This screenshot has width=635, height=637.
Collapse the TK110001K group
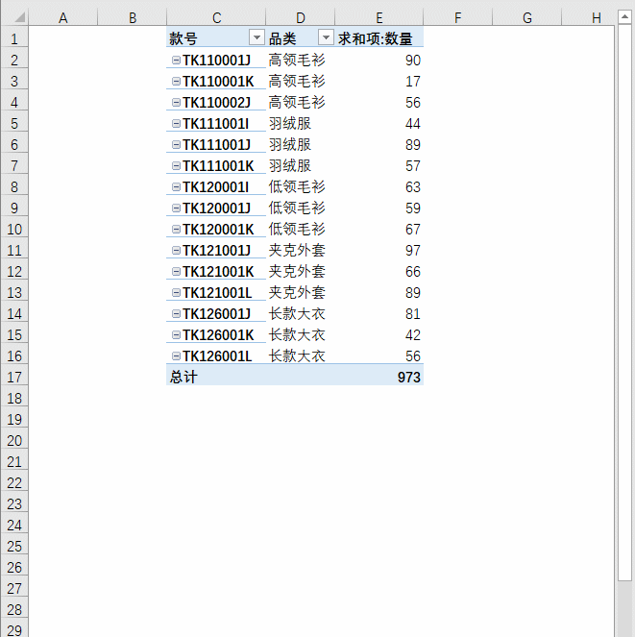(176, 82)
